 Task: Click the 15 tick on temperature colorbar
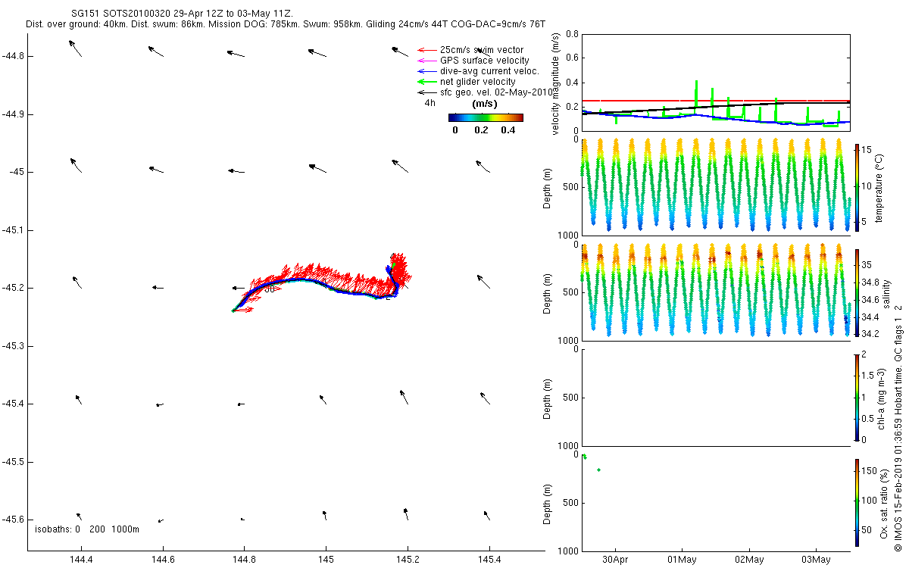pyautogui.click(x=868, y=151)
